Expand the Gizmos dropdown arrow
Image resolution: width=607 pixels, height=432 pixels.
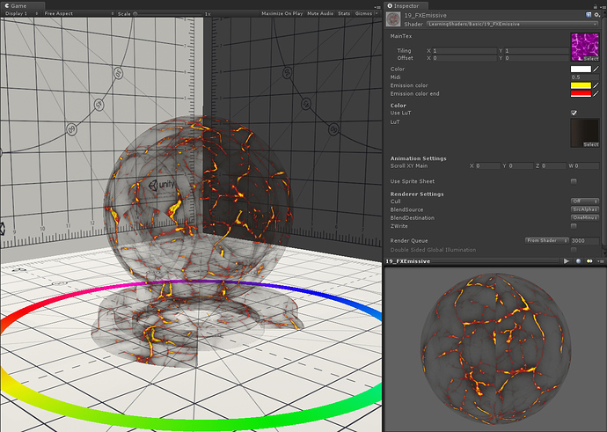pos(377,13)
